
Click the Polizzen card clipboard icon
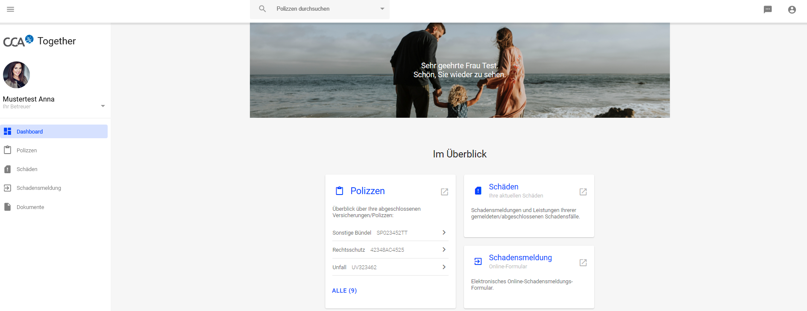[x=339, y=191]
